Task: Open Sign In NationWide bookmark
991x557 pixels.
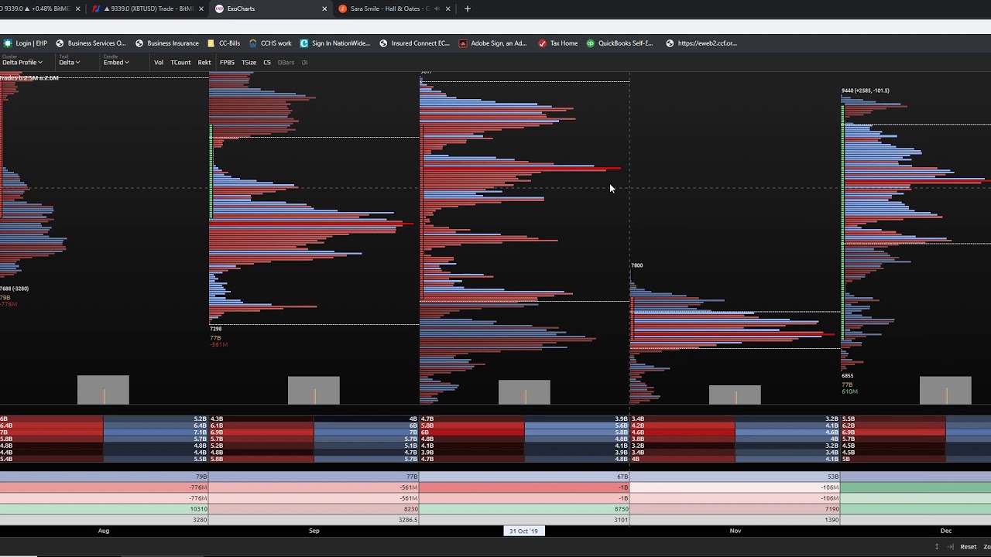Action: [x=335, y=43]
